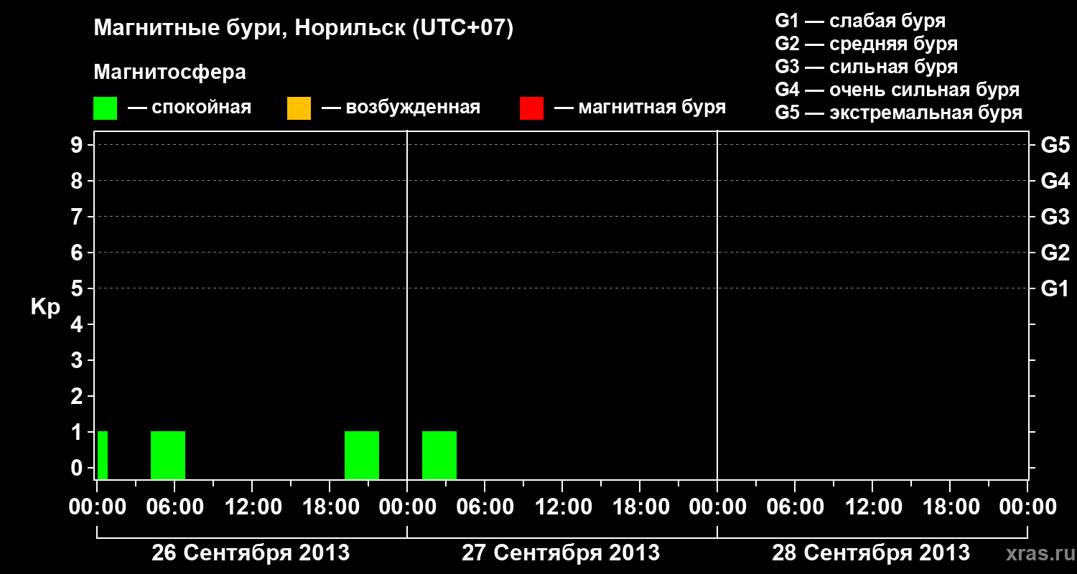Click the '26 Сентября 2013' date label
Viewport: 1077px width, 574px height.
[x=251, y=552]
